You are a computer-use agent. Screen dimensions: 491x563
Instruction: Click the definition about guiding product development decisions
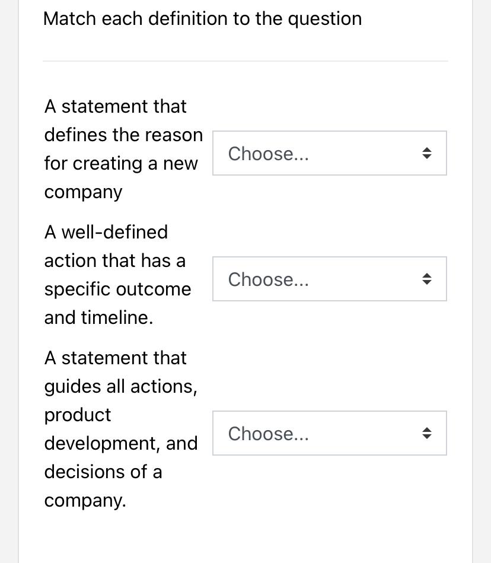[x=121, y=429]
